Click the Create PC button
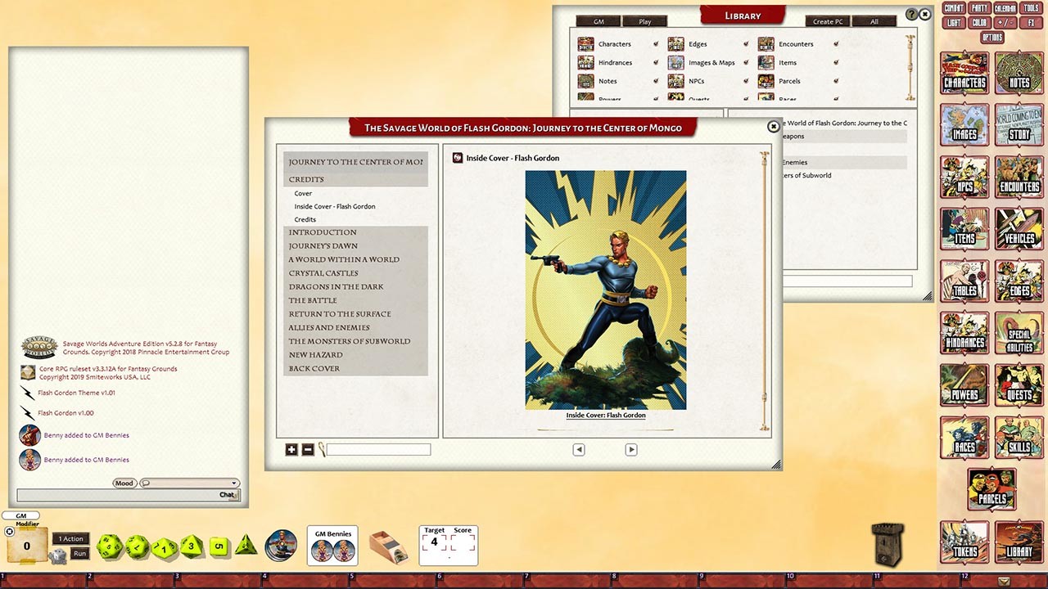 coord(826,21)
